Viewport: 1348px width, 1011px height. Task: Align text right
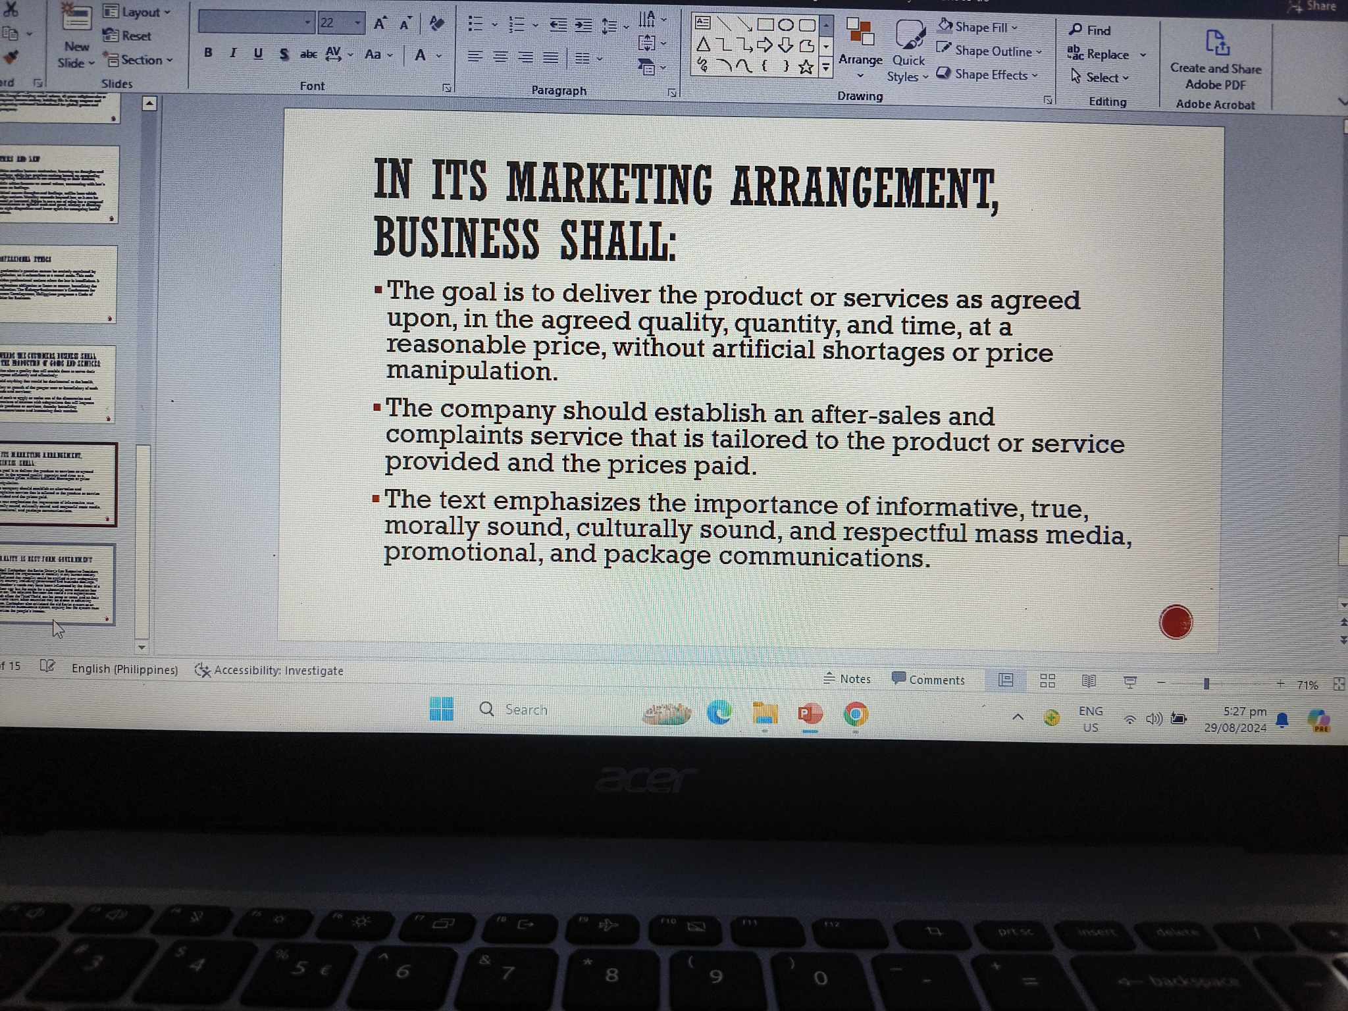click(x=525, y=57)
